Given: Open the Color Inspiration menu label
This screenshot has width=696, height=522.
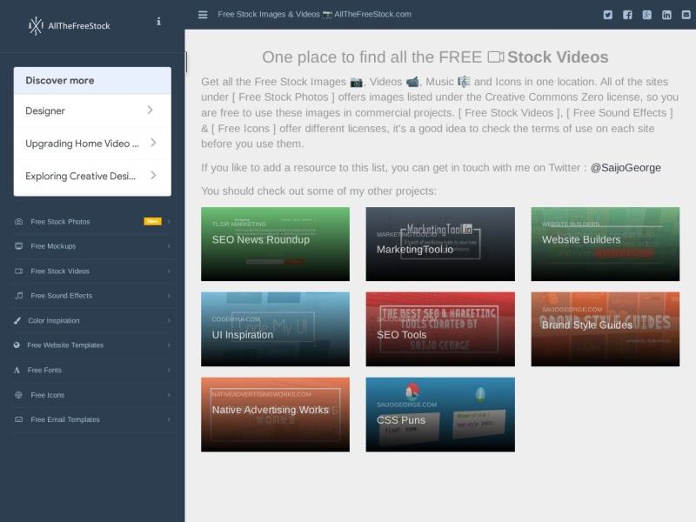Looking at the screenshot, I should pyautogui.click(x=54, y=320).
